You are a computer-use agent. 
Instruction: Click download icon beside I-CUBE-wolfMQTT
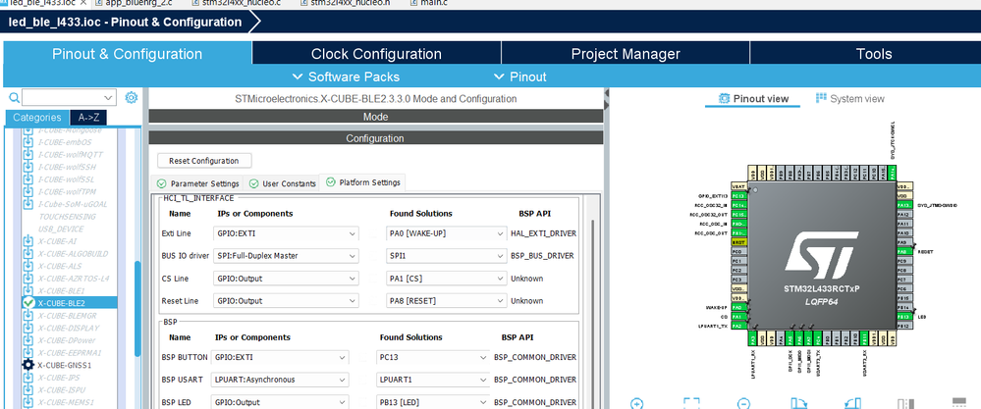point(28,154)
